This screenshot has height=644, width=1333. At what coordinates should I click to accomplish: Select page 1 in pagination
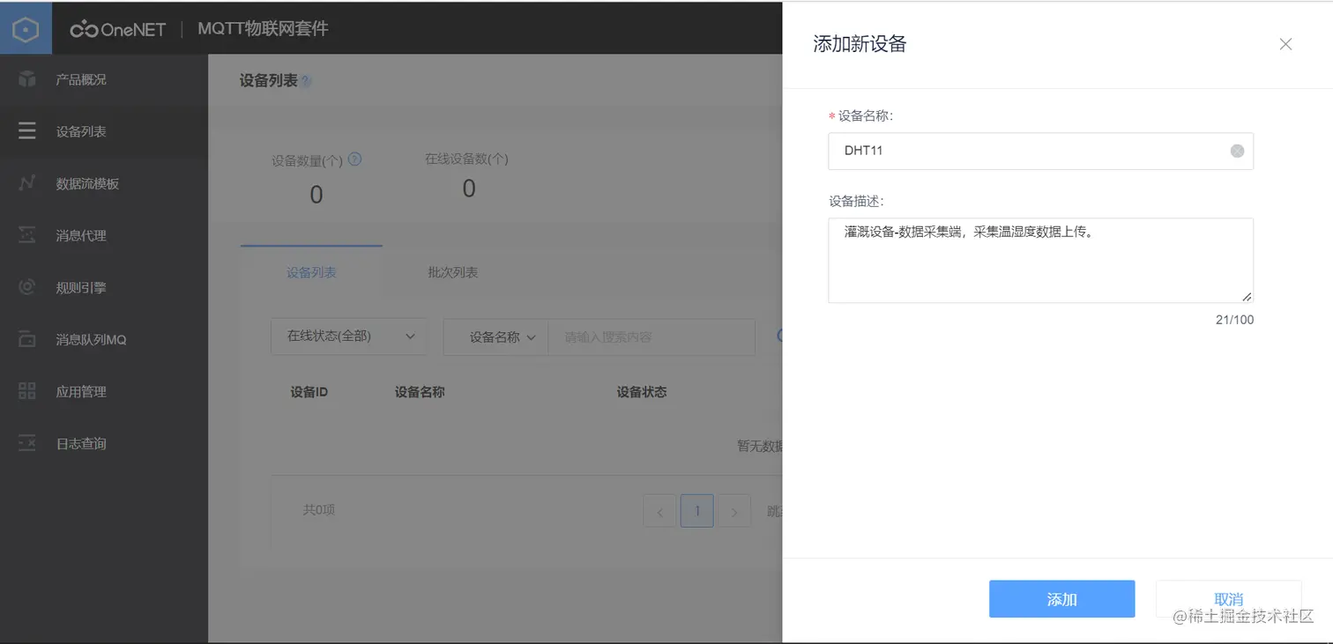[697, 511]
